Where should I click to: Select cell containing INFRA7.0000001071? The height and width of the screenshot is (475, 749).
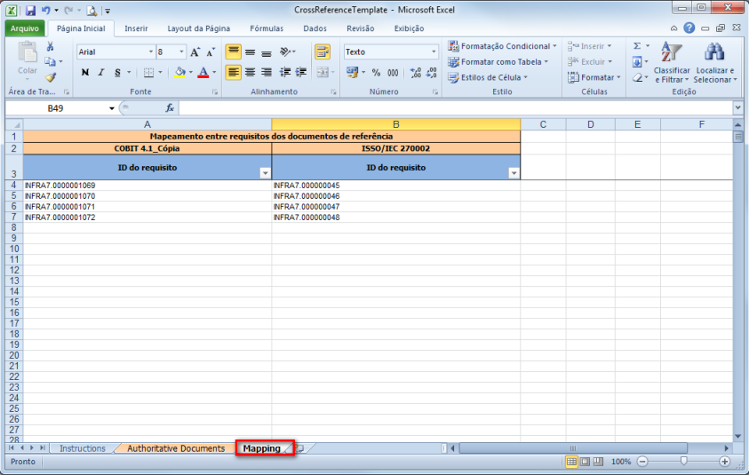[147, 207]
